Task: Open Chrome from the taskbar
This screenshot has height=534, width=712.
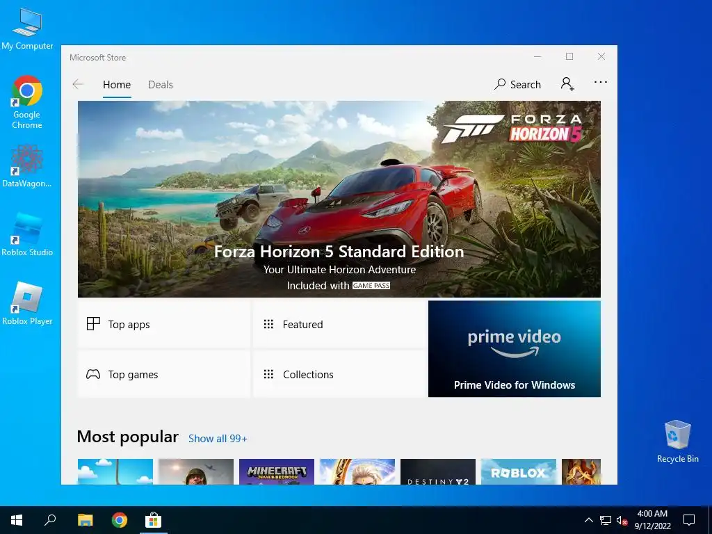Action: [120, 520]
